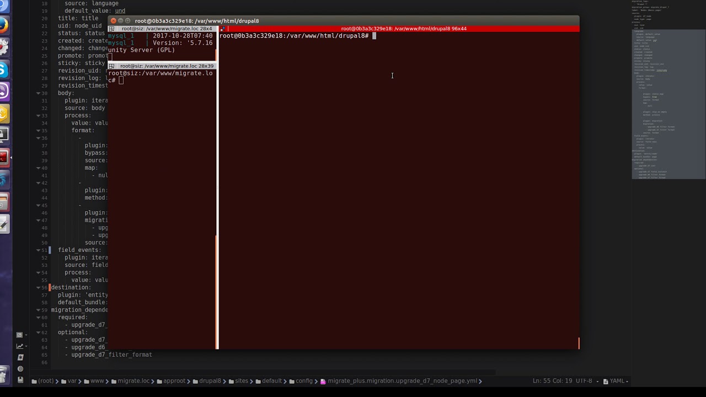Open Firefox from the dock
This screenshot has width=706, height=397.
[x=3, y=26]
